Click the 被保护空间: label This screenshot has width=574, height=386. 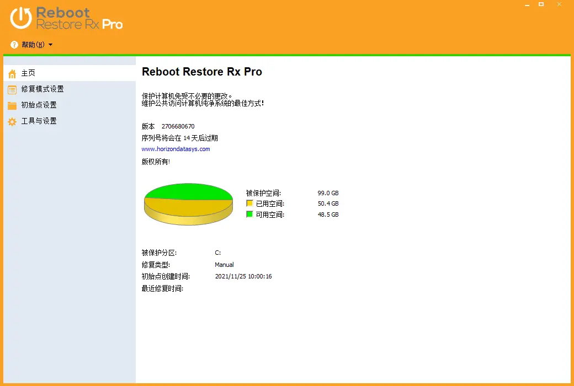[x=264, y=193]
